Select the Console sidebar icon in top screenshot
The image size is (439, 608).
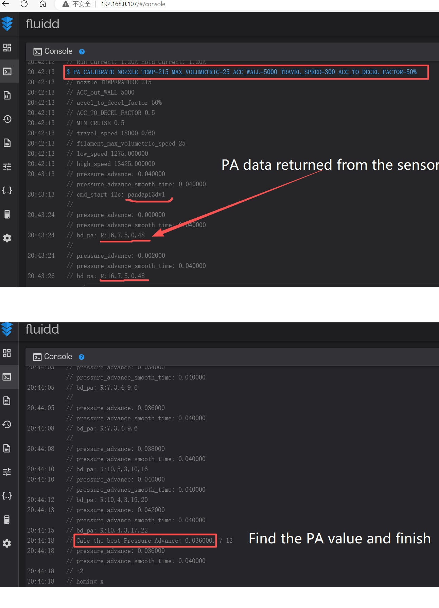click(x=7, y=71)
